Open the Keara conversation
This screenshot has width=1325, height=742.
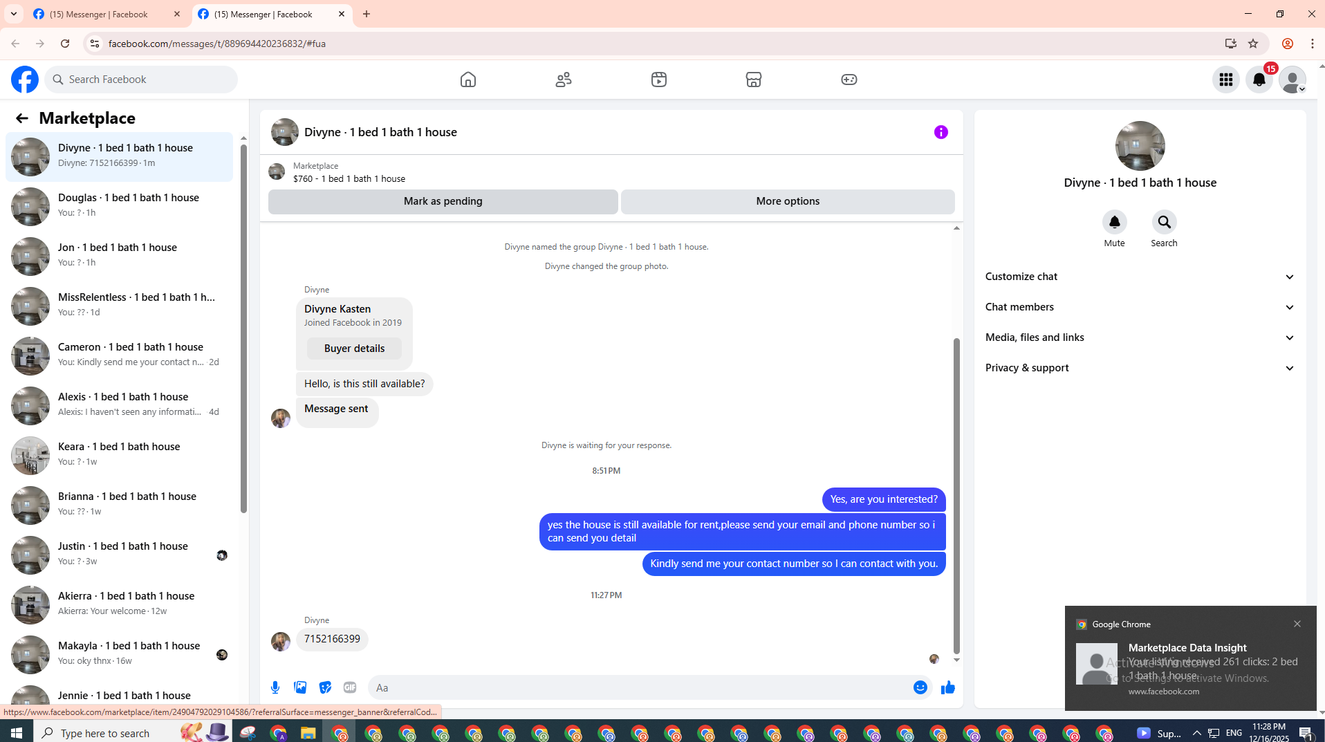pyautogui.click(x=119, y=455)
